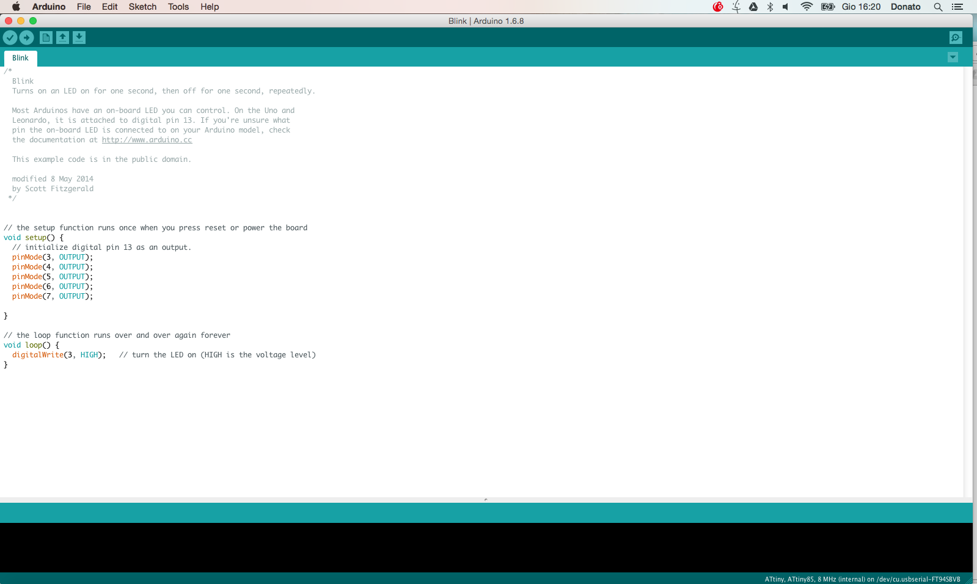This screenshot has width=977, height=584.
Task: Open a sketch with the Open icon
Action: 62,38
